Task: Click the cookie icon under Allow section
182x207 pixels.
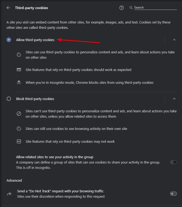Action: [19, 55]
